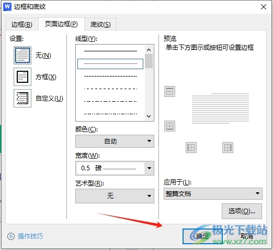Open the 操作技巧 link
This screenshot has width=273, height=250.
30,236
